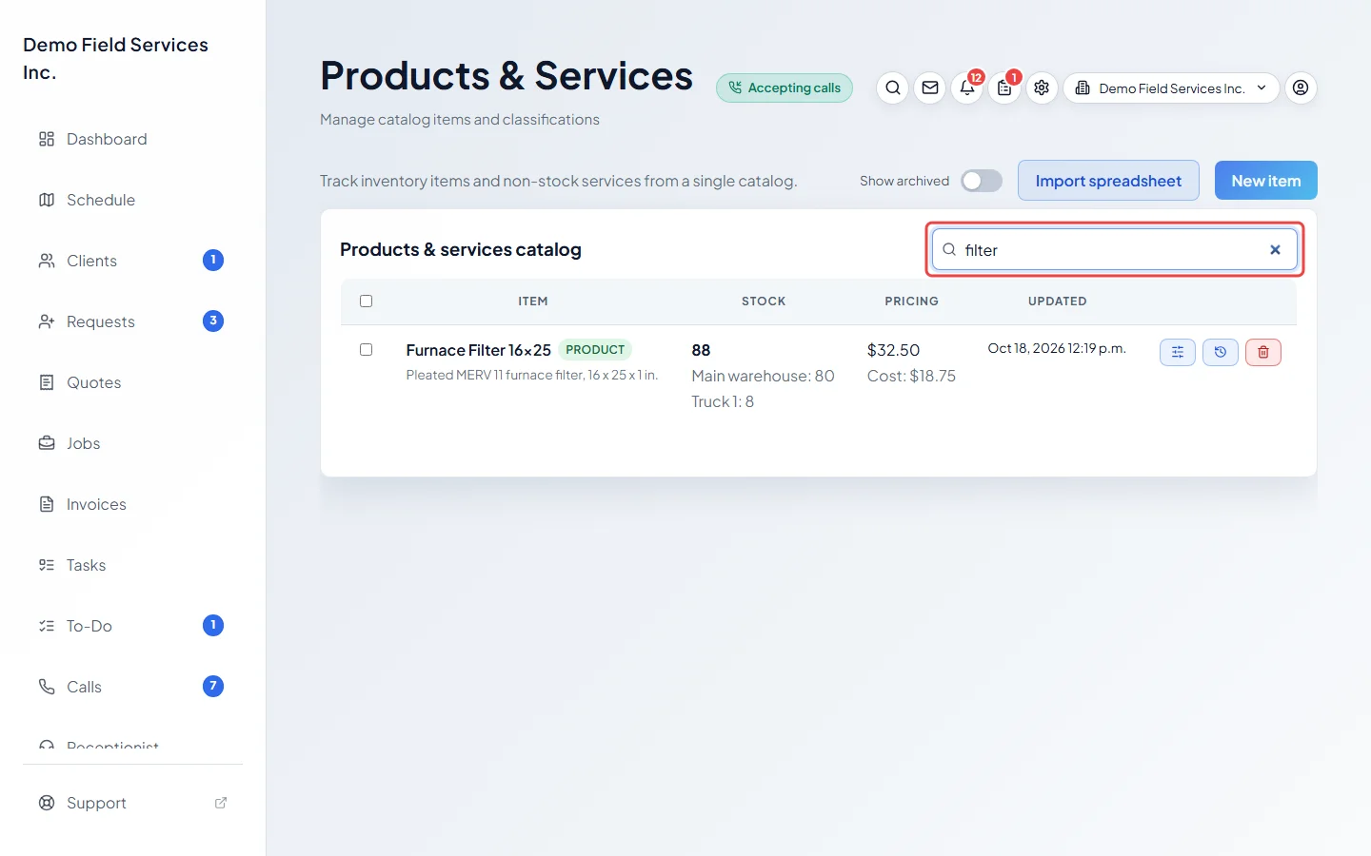The height and width of the screenshot is (856, 1371).
Task: Expand the Demo Field Services Inc. company dropdown
Action: click(1171, 88)
